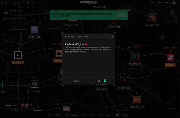
Task: Select the blue shield boosted app marker
Action: tap(135, 57)
